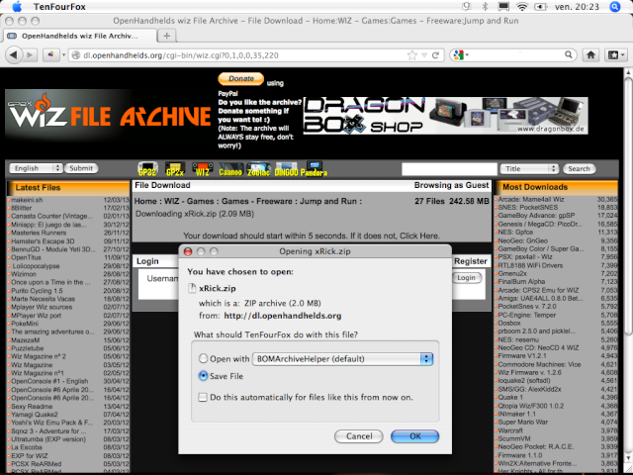Click the menu bar clock ven. 20:23
Screen dimensions: 633x475
pos(577,7)
